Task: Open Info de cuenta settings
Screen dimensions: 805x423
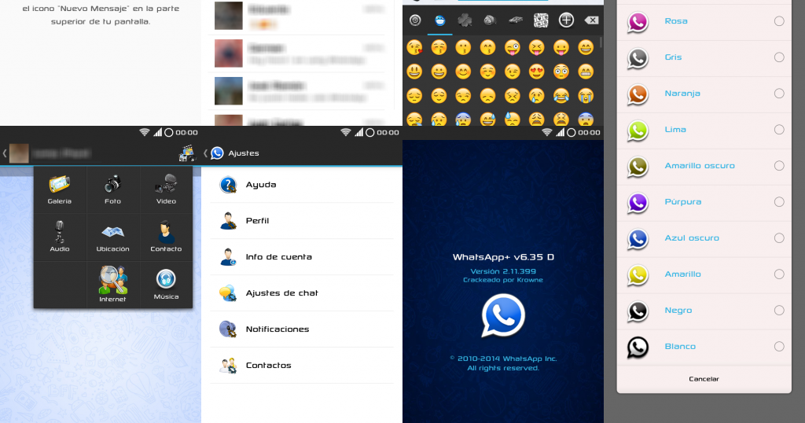Action: (301, 256)
